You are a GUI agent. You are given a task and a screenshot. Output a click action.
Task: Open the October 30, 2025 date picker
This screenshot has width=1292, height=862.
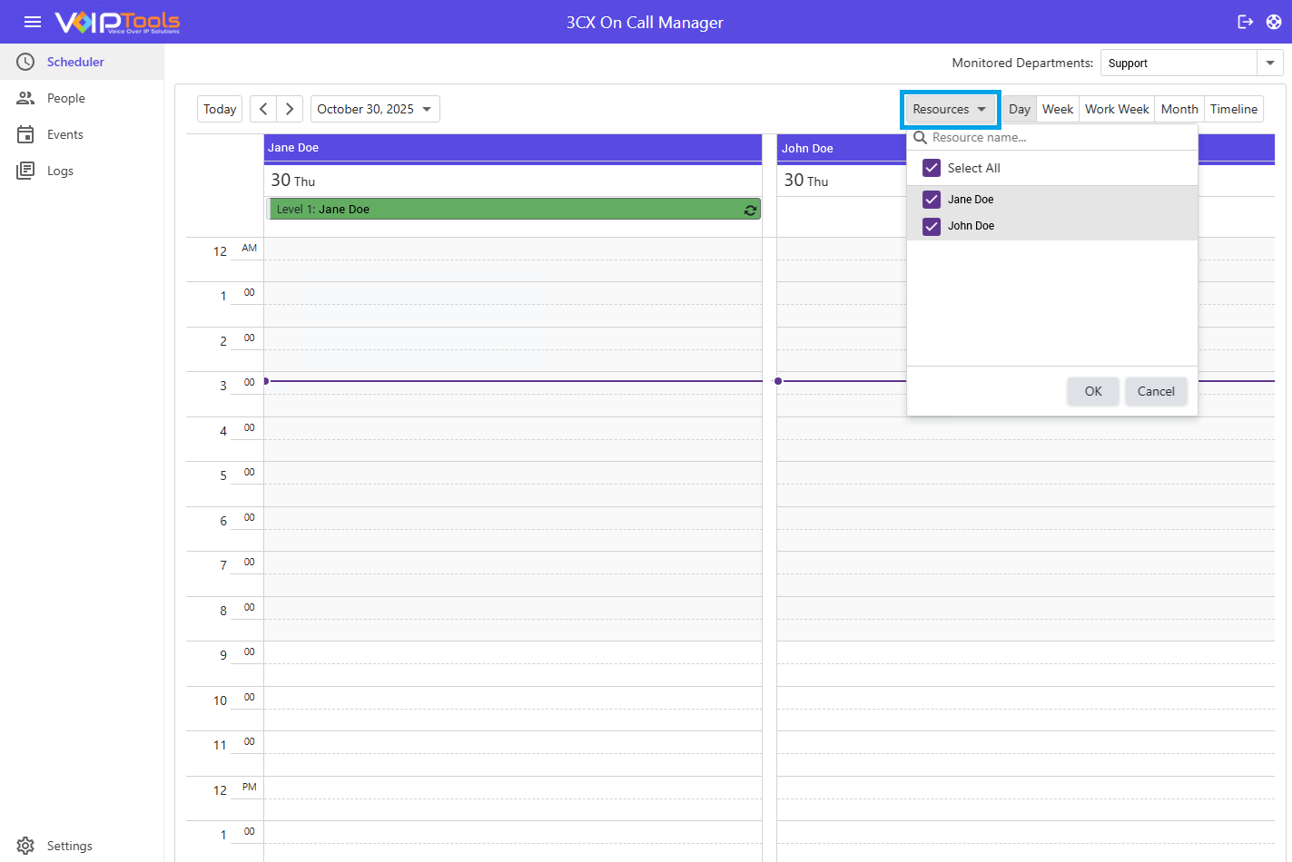(x=375, y=109)
